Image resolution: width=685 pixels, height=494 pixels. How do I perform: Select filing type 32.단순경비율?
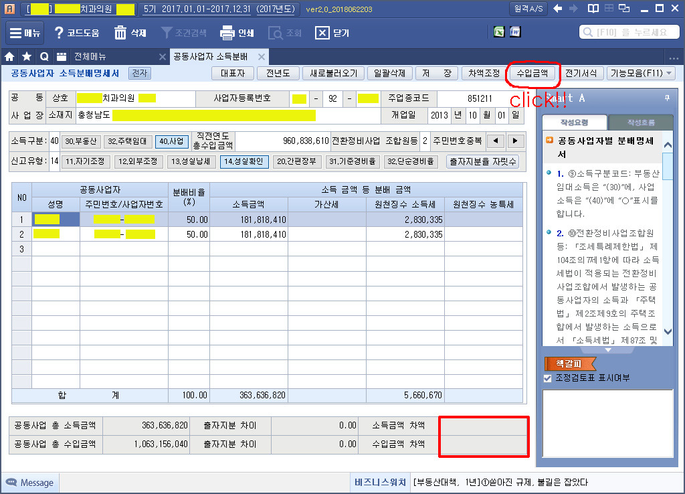(411, 162)
